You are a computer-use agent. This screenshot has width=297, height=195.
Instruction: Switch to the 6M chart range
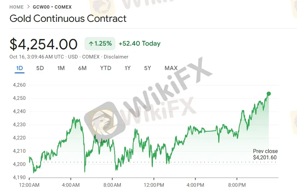tap(82, 68)
